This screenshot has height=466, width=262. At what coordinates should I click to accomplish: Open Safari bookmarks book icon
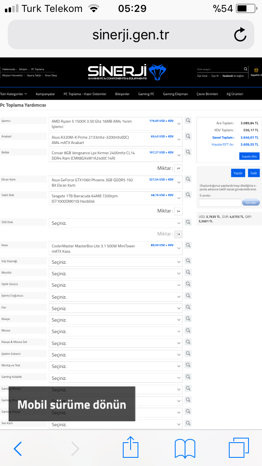(x=185, y=448)
